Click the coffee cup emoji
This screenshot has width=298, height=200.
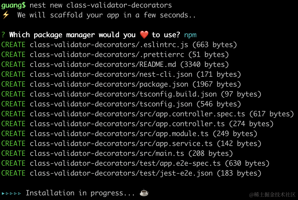[144, 193]
